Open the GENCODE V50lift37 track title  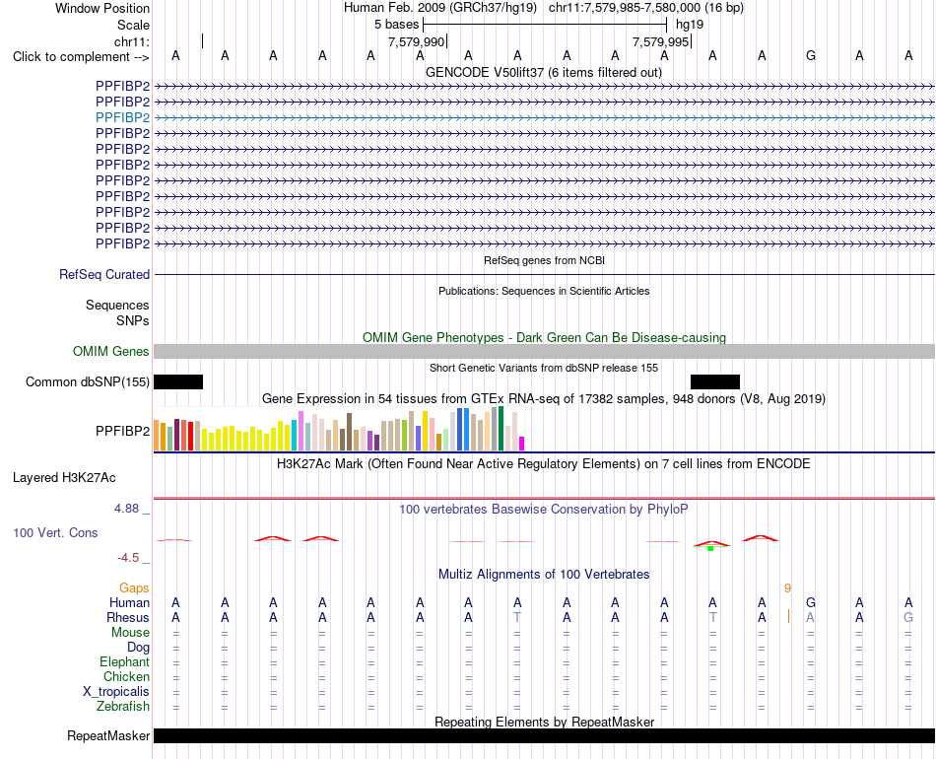pos(543,72)
